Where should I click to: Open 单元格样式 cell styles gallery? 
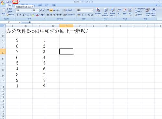[112, 12]
